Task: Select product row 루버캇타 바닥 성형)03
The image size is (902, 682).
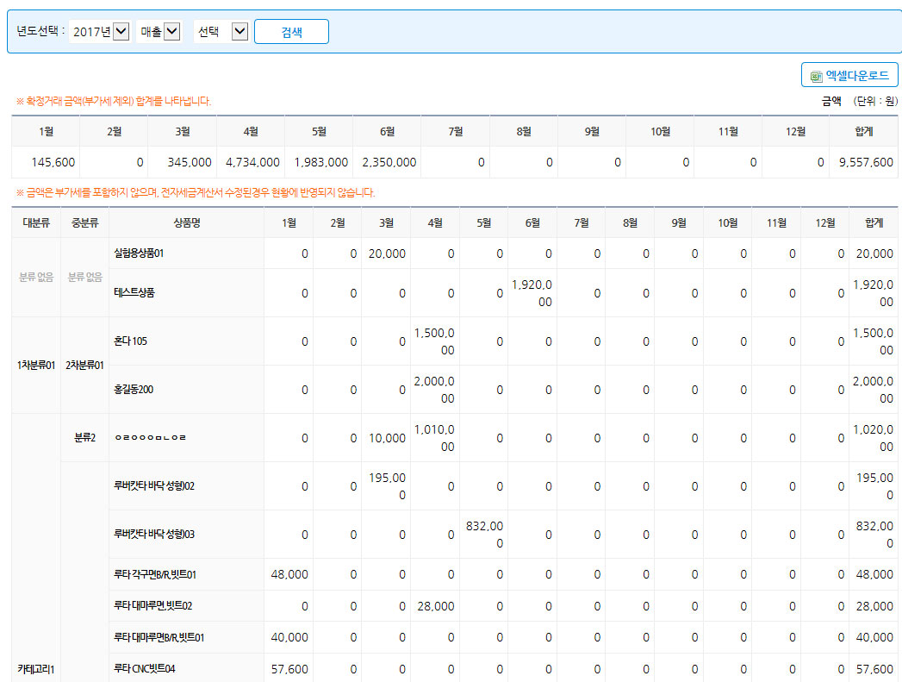Action: tap(154, 535)
